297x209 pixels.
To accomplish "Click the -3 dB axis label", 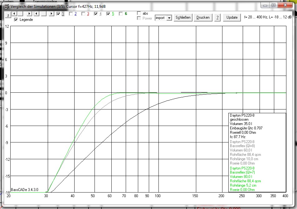I will [x=7, y=110].
